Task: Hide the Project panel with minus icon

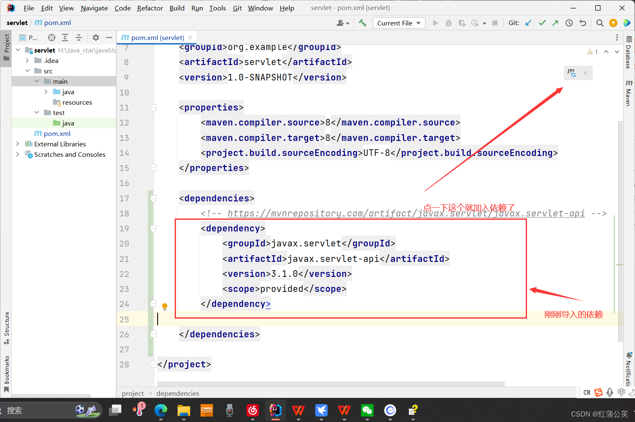Action: tap(109, 38)
